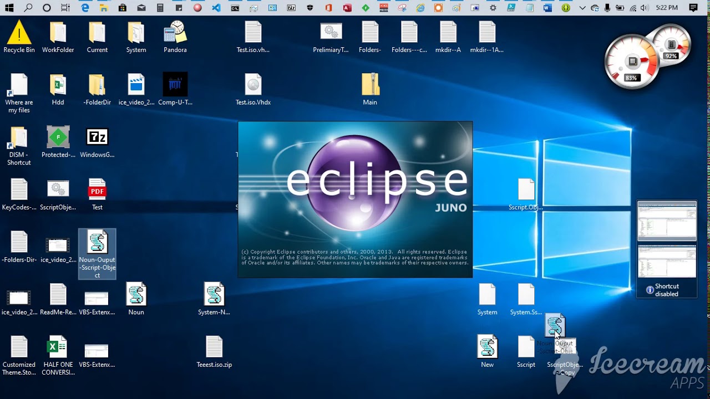The height and width of the screenshot is (399, 710).
Task: Show hidden system tray icons
Action: 582,8
